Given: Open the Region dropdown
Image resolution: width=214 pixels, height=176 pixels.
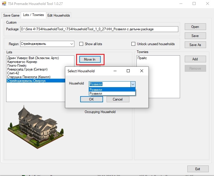Looking at the screenshot, I should coord(72,44).
